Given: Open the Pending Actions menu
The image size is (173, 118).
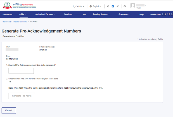Looking at the screenshot, I should [101, 14].
